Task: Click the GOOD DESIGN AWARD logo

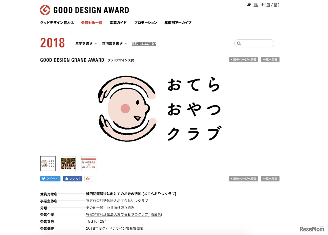Action: point(85,10)
